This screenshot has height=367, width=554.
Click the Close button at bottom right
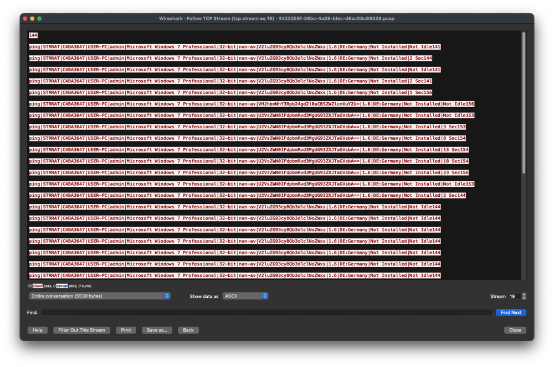click(x=515, y=330)
